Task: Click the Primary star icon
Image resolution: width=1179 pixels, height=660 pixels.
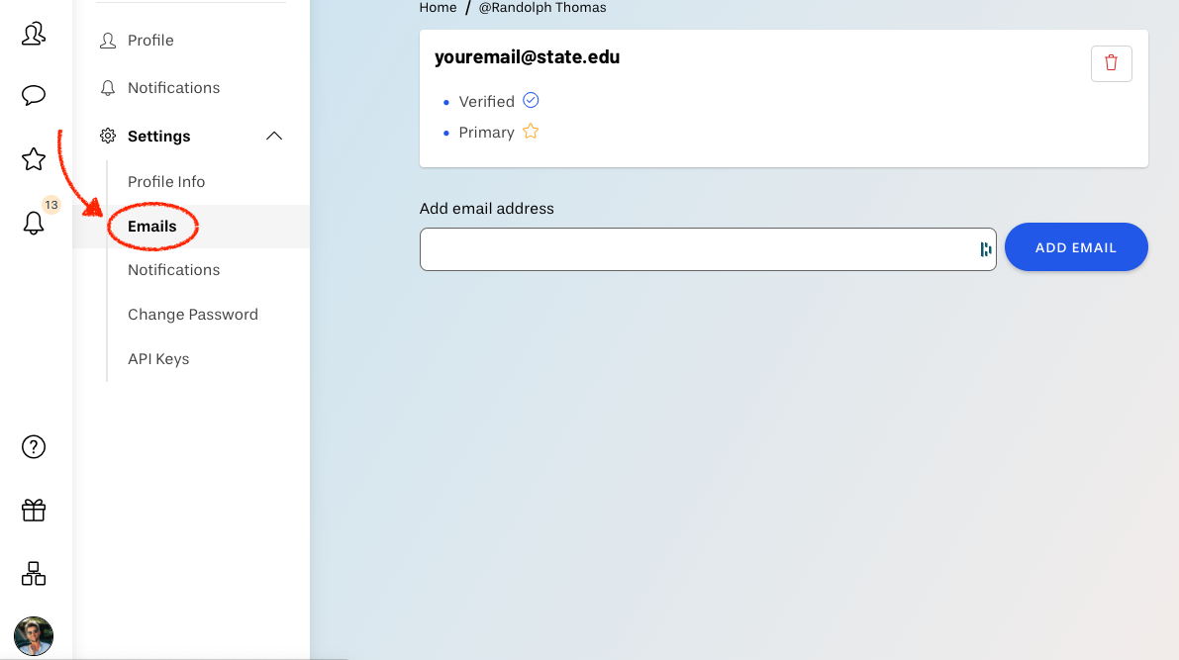Action: (531, 132)
